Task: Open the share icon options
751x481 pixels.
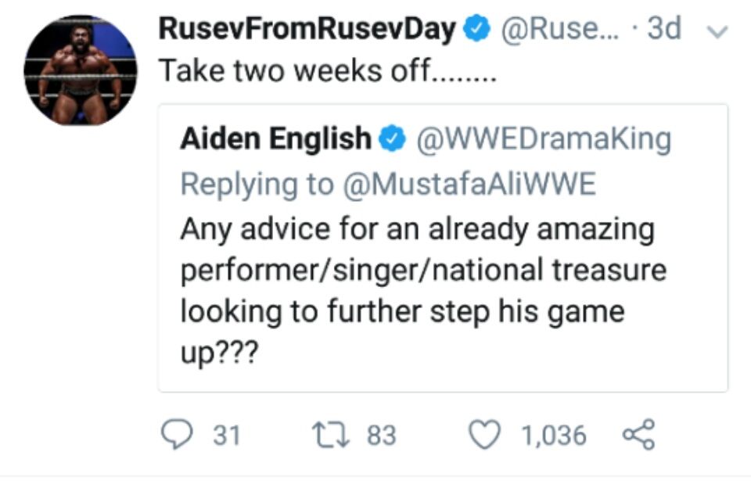Action: click(637, 435)
